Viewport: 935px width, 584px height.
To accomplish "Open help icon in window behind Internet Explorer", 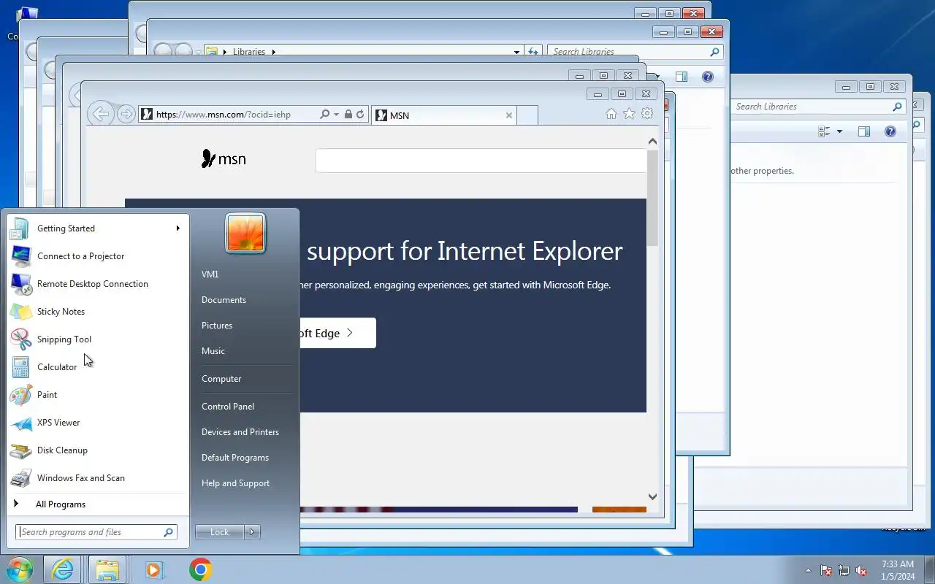I will (x=707, y=77).
